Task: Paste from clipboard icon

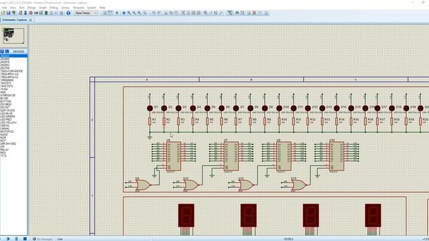Action: [x=176, y=13]
